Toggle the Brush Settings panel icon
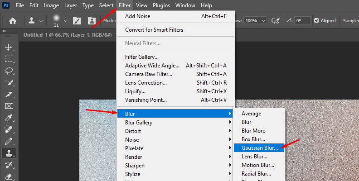The height and width of the screenshot is (181, 359). [x=77, y=21]
